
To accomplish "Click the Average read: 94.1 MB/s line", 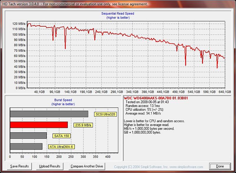I will pyautogui.click(x=143, y=113).
